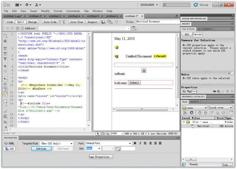Open the Insert menu

34,11
